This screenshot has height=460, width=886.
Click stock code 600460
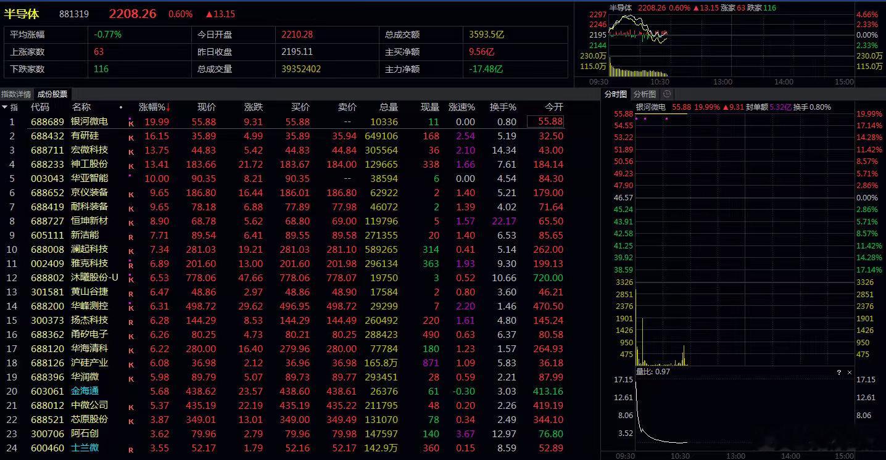tap(48, 448)
